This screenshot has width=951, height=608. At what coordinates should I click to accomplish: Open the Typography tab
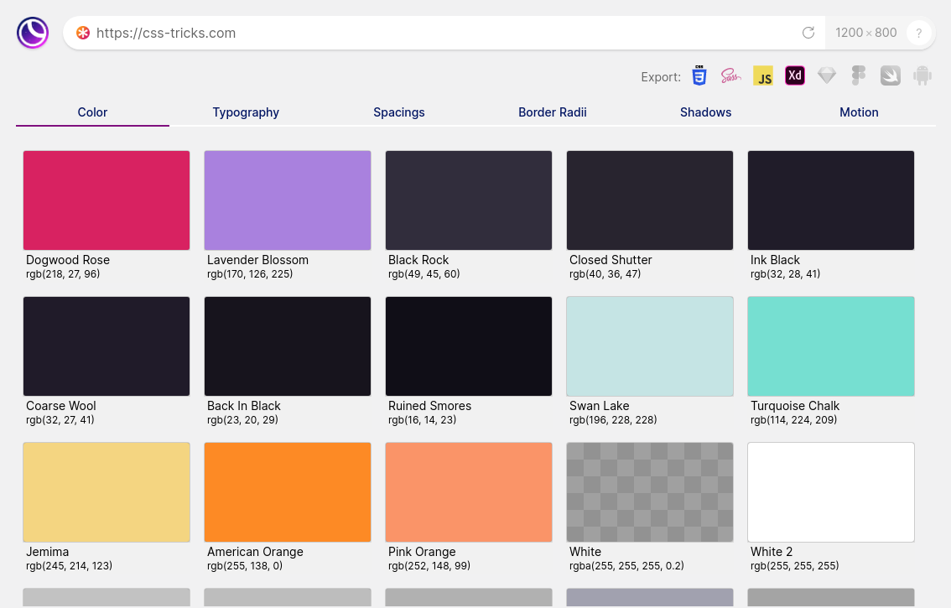click(246, 112)
